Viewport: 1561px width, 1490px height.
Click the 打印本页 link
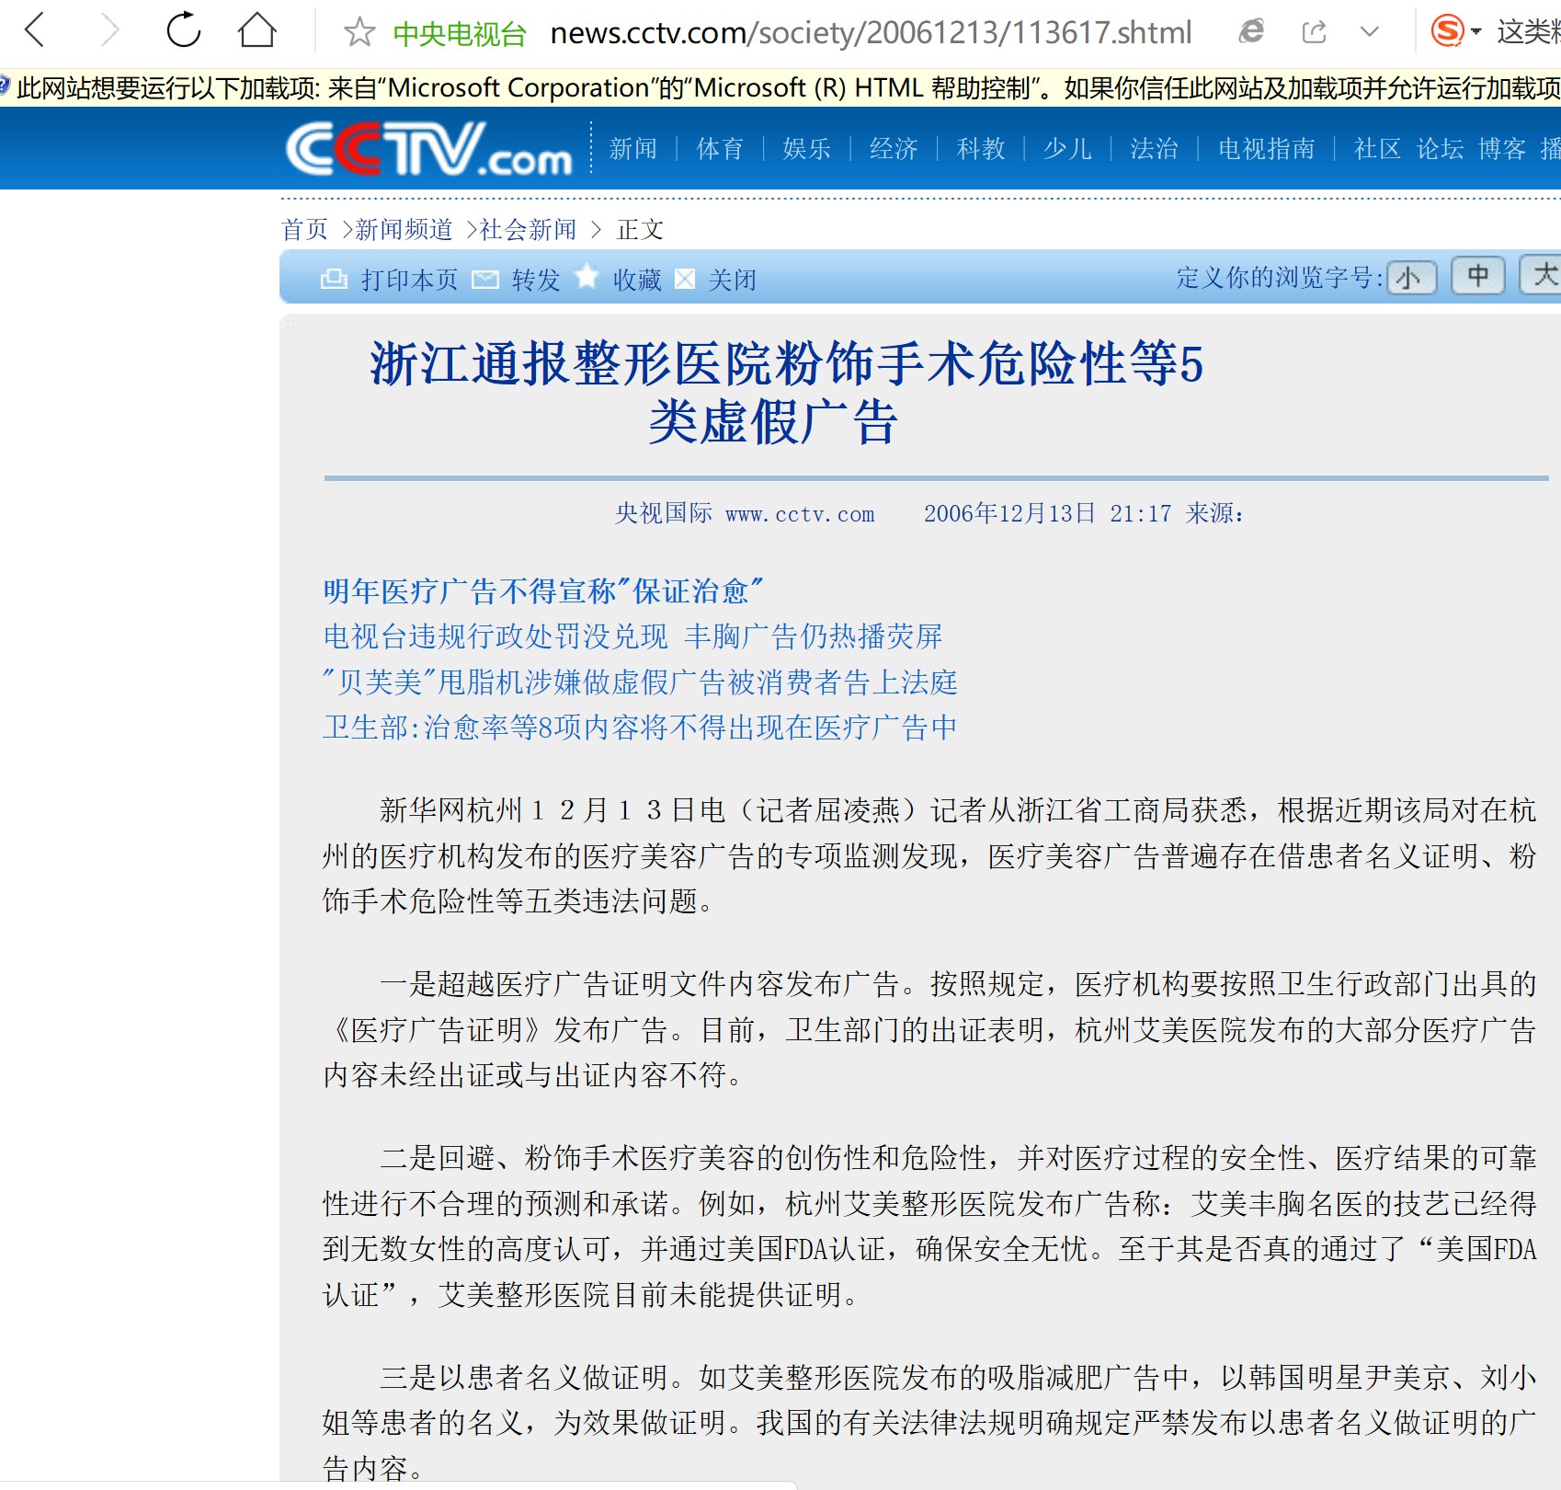tap(409, 280)
